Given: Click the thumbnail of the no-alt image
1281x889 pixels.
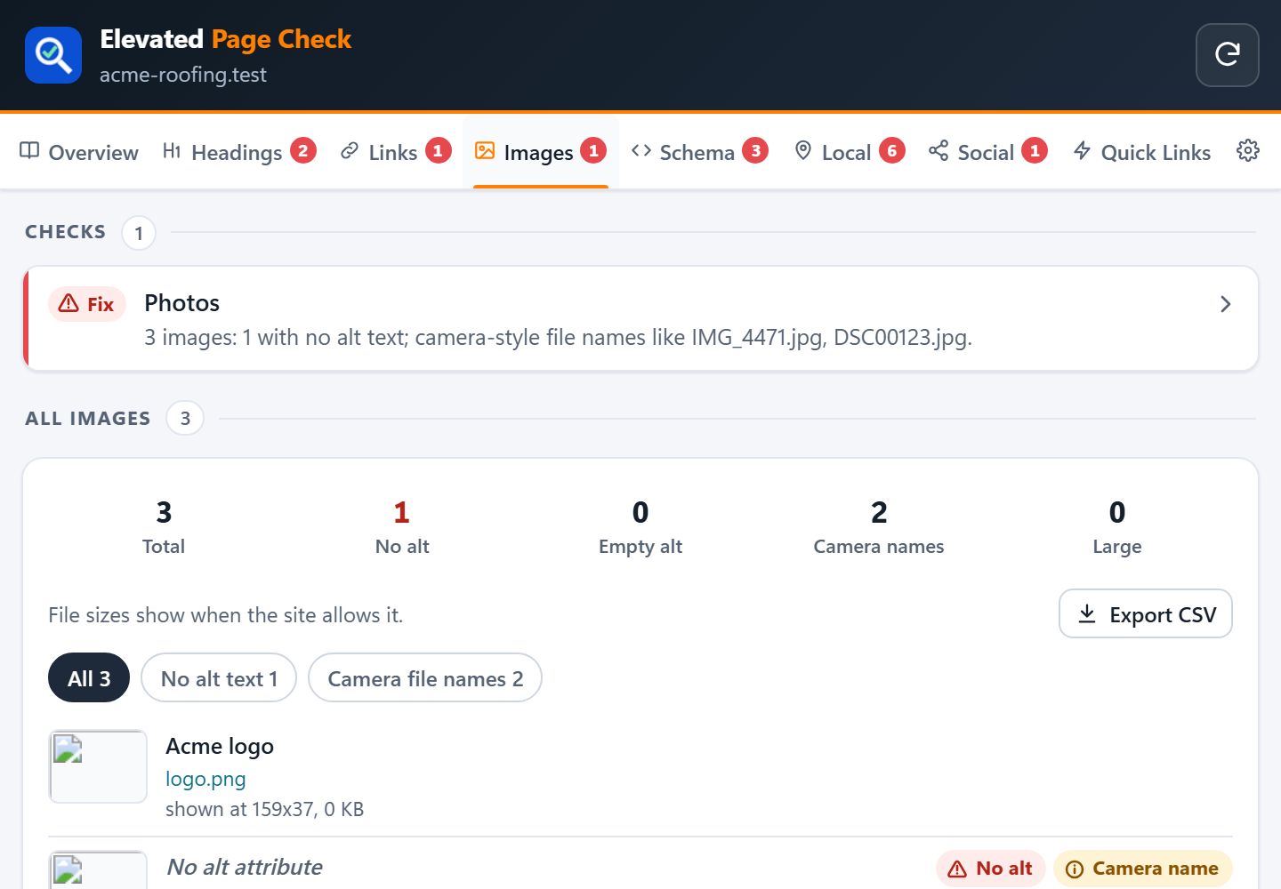Looking at the screenshot, I should click(x=98, y=870).
